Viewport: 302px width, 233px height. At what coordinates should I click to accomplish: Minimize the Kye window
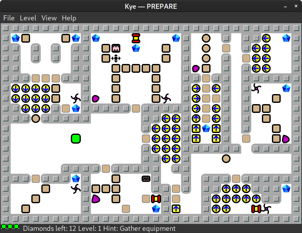point(285,6)
